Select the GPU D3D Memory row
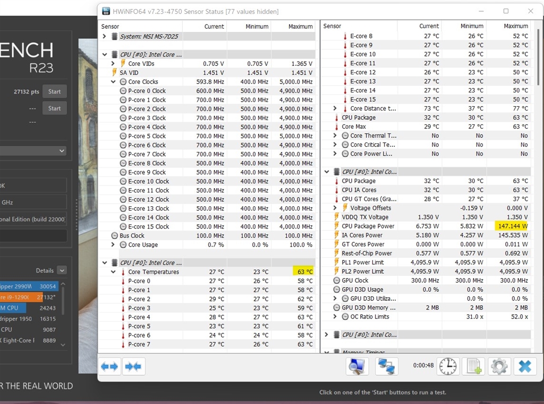Viewport: 544px width, 404px height. 426,307
